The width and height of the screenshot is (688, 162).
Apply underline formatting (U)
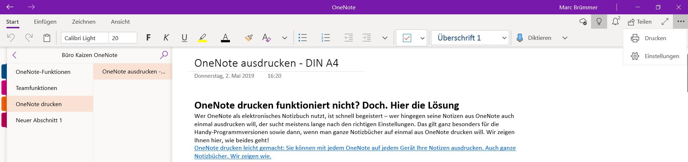(184, 38)
